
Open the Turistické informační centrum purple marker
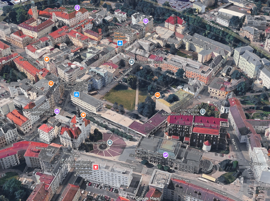click(x=57, y=111)
